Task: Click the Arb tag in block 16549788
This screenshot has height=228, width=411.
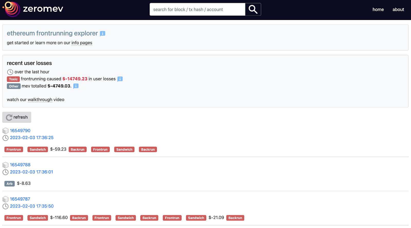Action: (10, 184)
